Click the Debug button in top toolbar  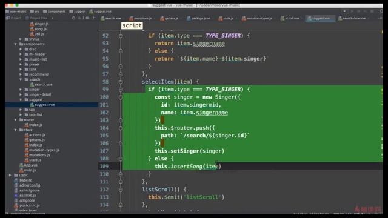358,12
